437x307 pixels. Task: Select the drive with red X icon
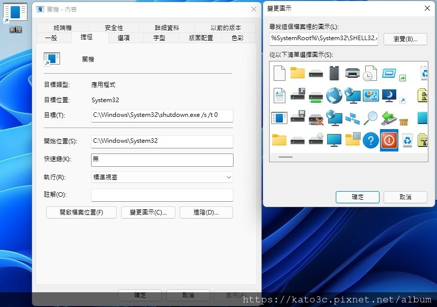(x=316, y=119)
